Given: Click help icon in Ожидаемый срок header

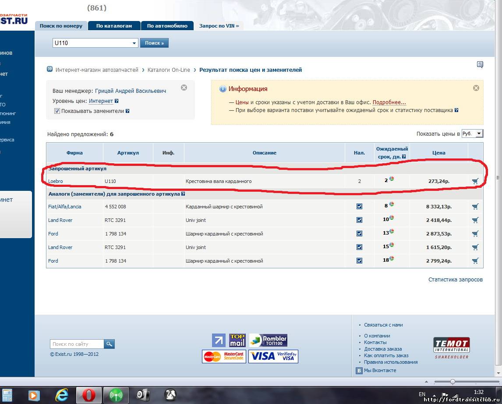Looking at the screenshot, I should point(404,157).
